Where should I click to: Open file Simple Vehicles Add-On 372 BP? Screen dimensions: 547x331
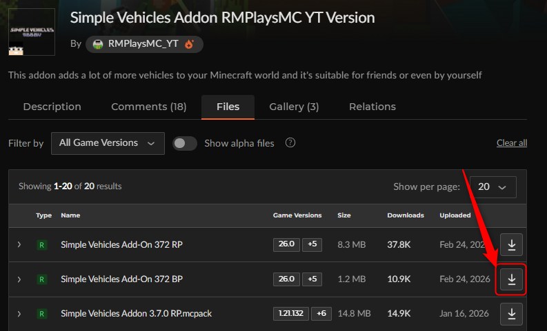point(122,279)
